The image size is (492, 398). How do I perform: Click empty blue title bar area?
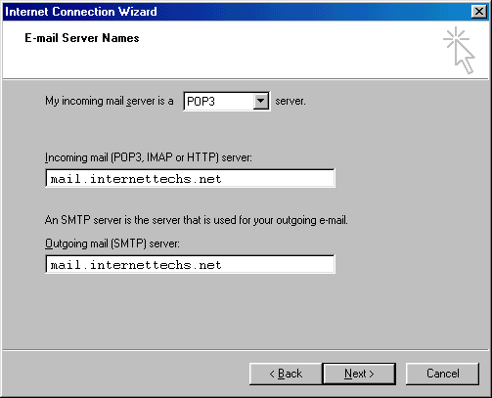point(313,12)
